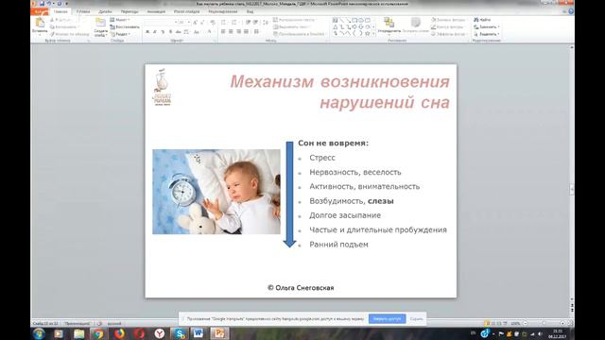Open Firefox from the taskbar
605x340 pixels.
click(119, 333)
